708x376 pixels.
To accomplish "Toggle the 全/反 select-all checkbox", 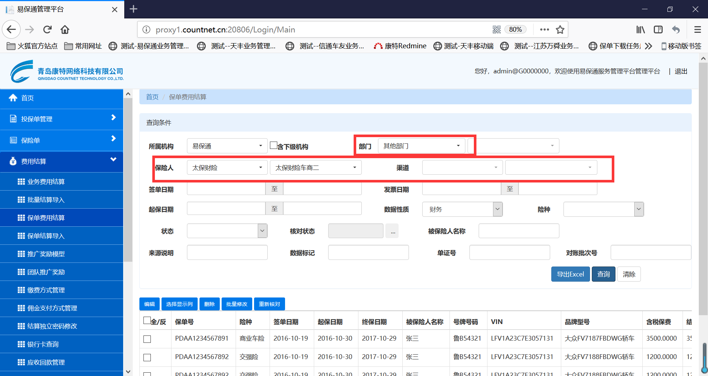I will pyautogui.click(x=147, y=320).
